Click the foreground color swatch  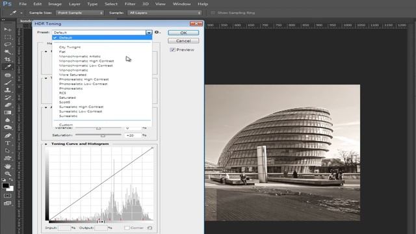[x=5, y=185]
